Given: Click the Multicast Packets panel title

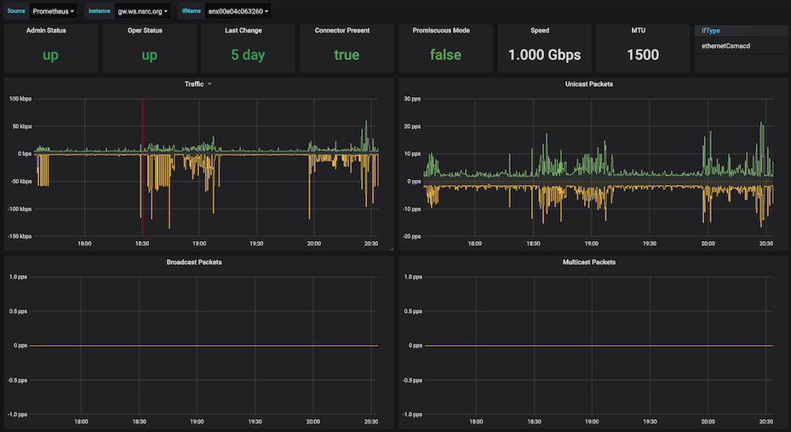Looking at the screenshot, I should tap(589, 262).
